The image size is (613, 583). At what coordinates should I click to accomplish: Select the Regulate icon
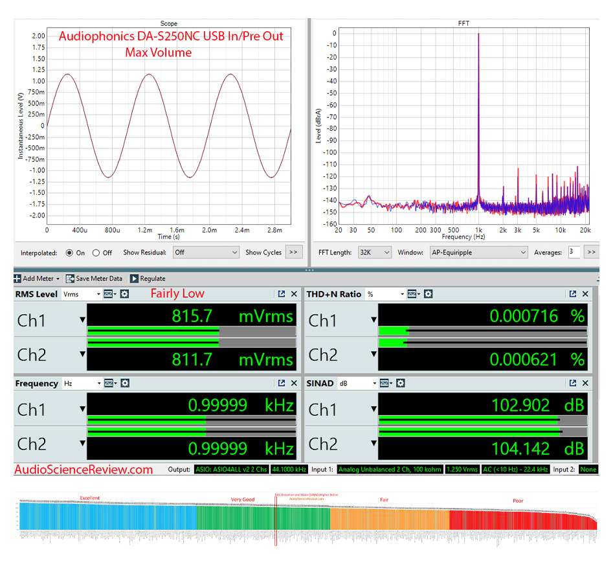click(x=135, y=278)
